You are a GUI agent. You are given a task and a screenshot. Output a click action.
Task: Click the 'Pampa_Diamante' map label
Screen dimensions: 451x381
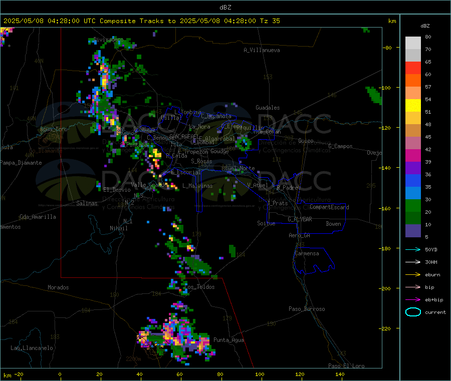21,163
